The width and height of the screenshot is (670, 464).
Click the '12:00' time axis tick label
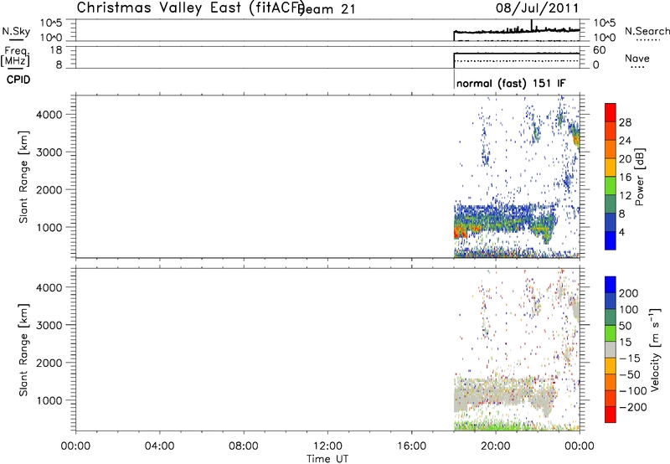click(x=327, y=446)
